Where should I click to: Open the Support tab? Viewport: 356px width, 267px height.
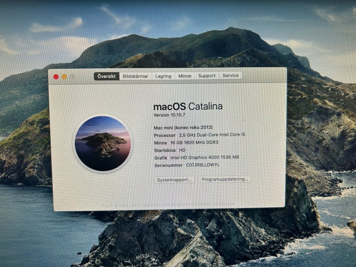click(207, 76)
